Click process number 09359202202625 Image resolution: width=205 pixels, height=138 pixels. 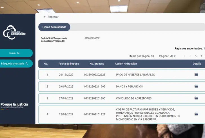point(95,75)
